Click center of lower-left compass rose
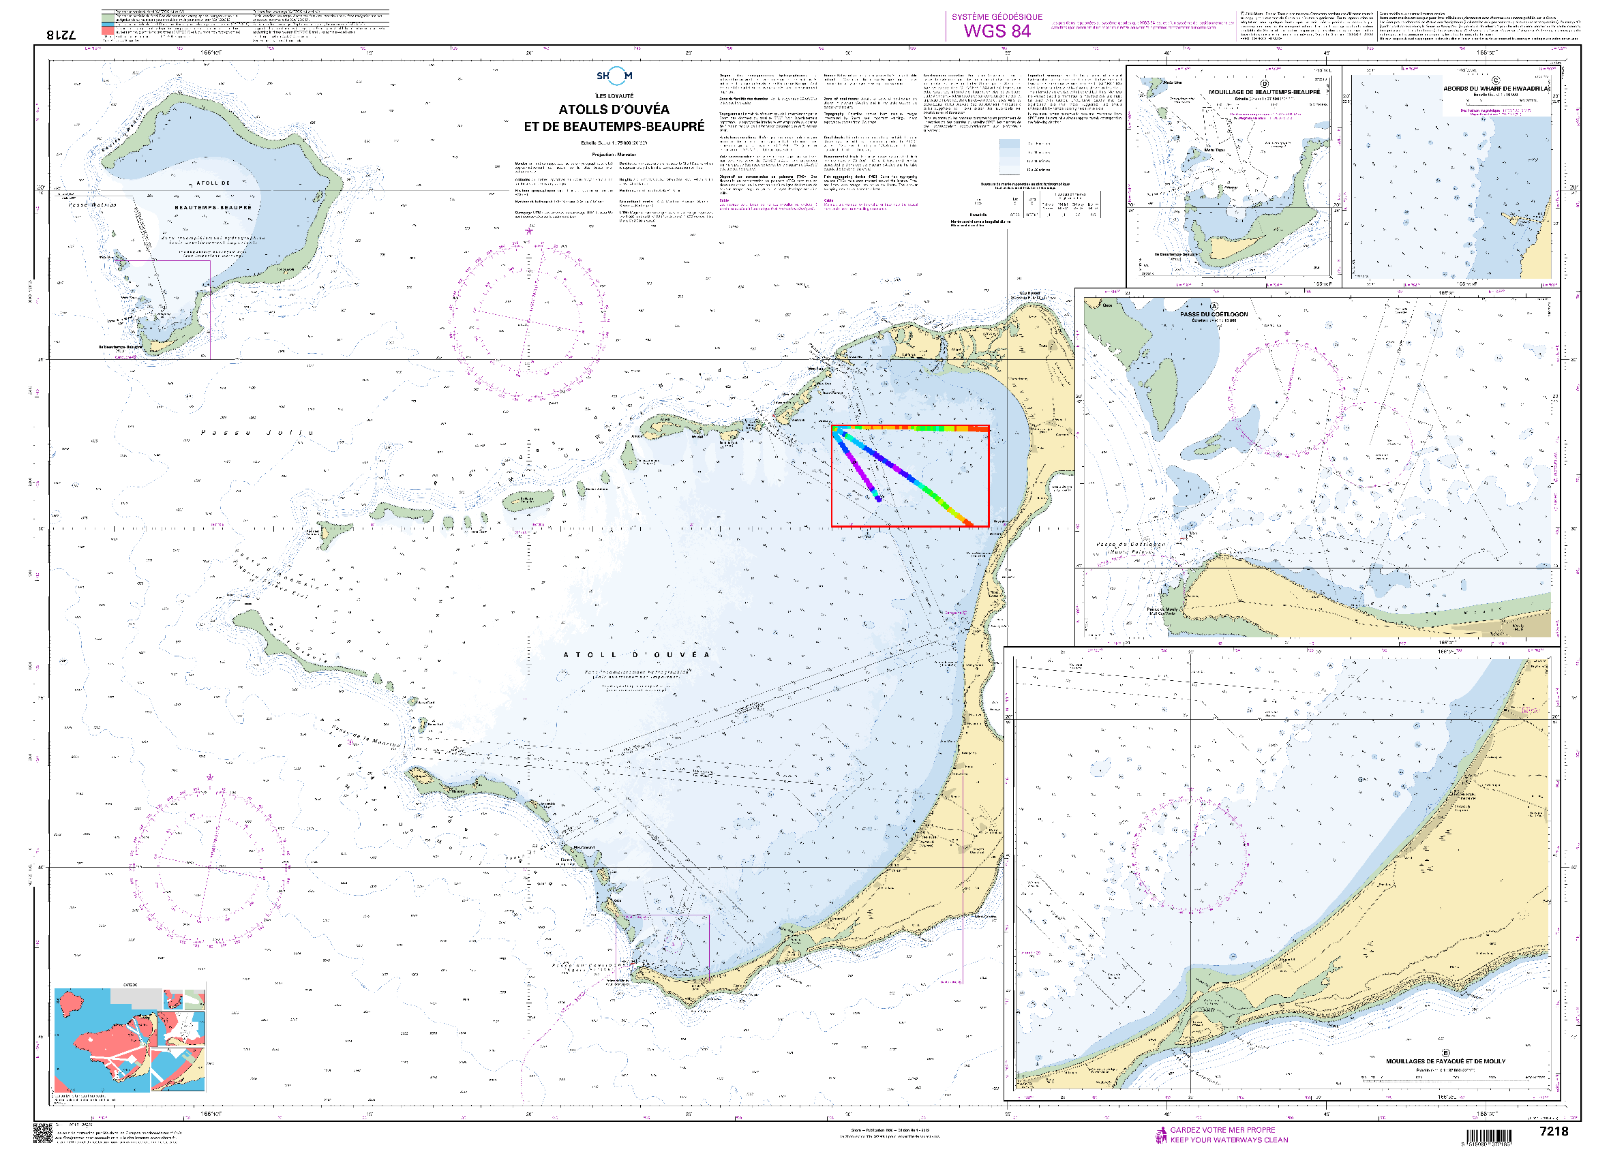The width and height of the screenshot is (1611, 1156). (x=210, y=867)
